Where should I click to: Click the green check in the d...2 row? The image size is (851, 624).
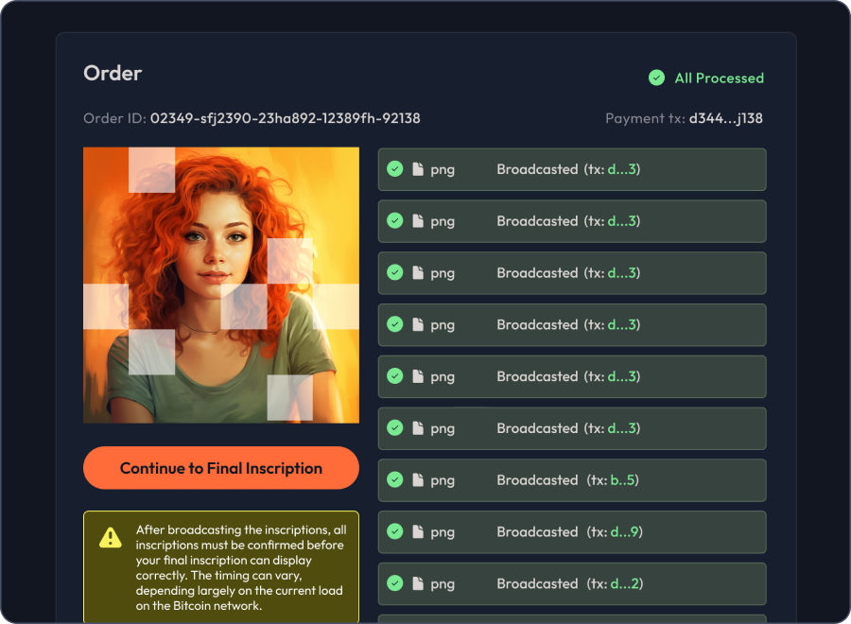395,583
